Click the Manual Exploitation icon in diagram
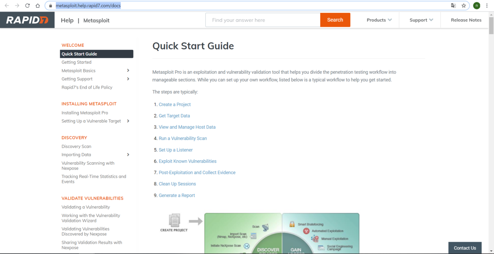This screenshot has width=494, height=254. (x=315, y=238)
